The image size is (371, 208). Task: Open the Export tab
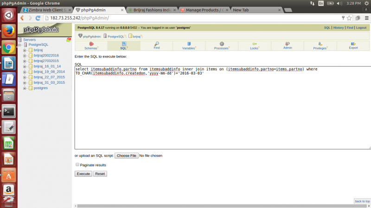[x=353, y=46]
